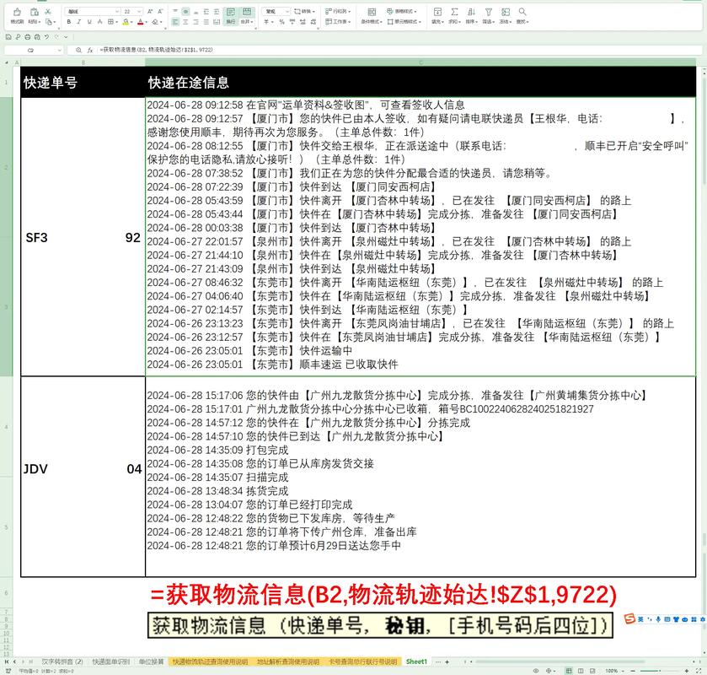Click the Save icon in quick access bar
This screenshot has height=675, width=707.
coord(8,36)
